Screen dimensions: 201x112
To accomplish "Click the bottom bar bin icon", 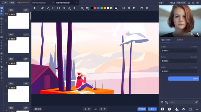I will click(191, 109).
